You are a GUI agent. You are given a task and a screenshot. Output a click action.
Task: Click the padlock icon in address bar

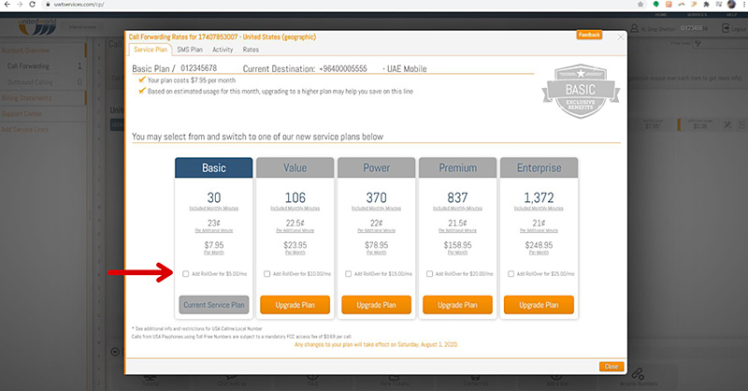[48, 5]
